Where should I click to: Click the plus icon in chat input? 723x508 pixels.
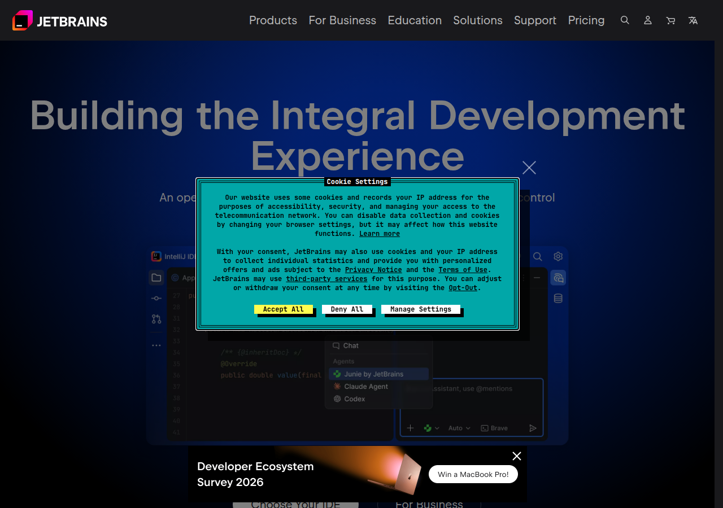click(411, 428)
